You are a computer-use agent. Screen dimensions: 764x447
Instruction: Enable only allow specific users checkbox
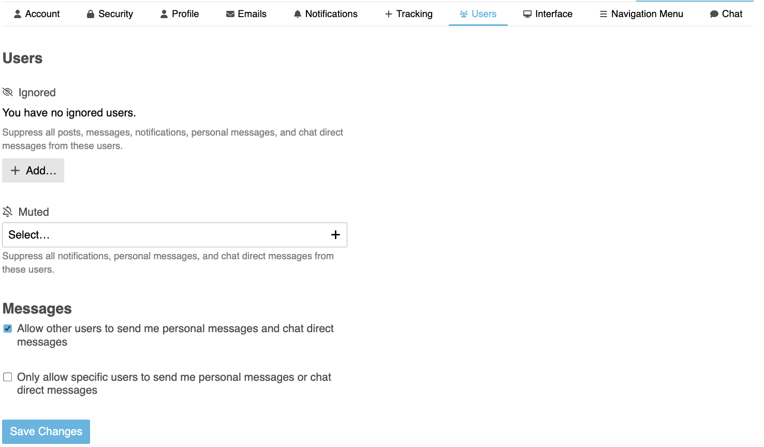click(8, 377)
